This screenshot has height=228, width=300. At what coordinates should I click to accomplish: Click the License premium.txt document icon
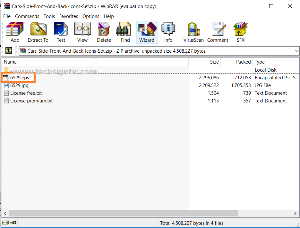pos(6,101)
